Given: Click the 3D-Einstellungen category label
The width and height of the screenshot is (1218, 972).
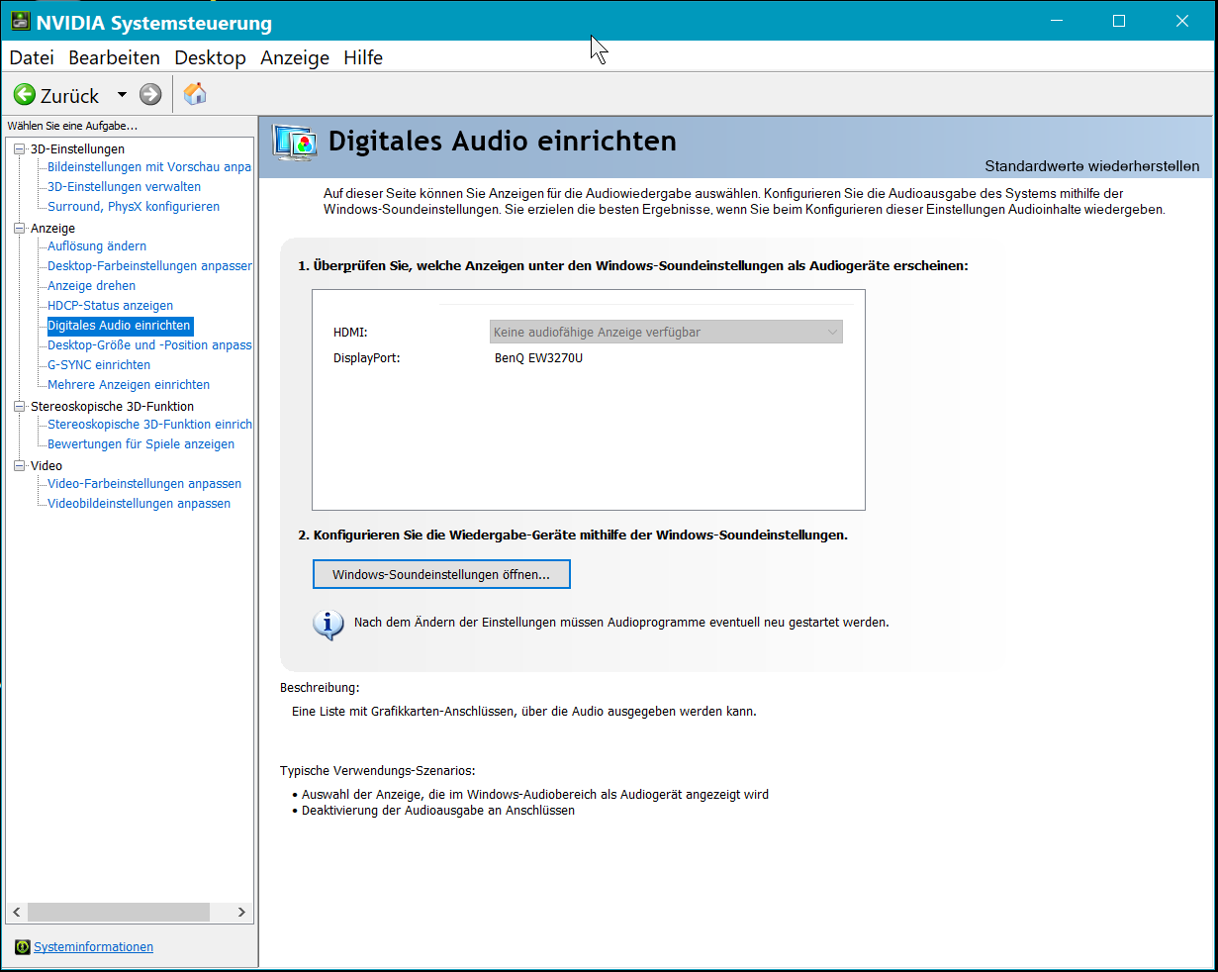Looking at the screenshot, I should [x=78, y=149].
